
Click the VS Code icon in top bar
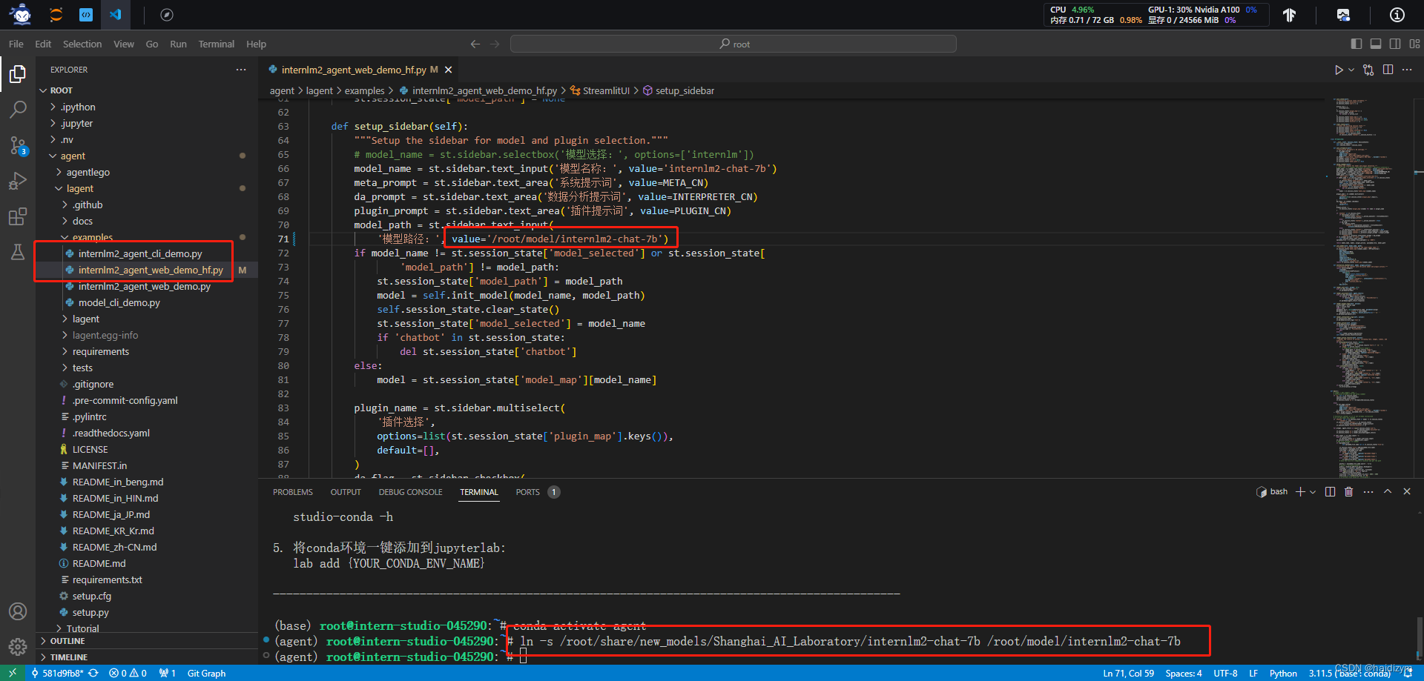(x=115, y=14)
